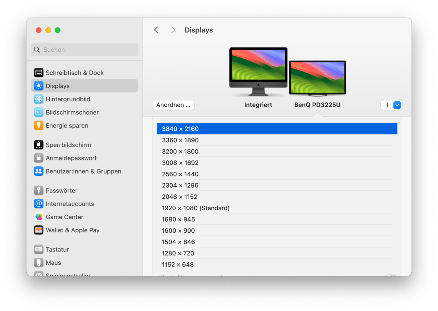The height and width of the screenshot is (311, 438).
Task: Select the Integriert display thumbnail
Action: [x=258, y=71]
